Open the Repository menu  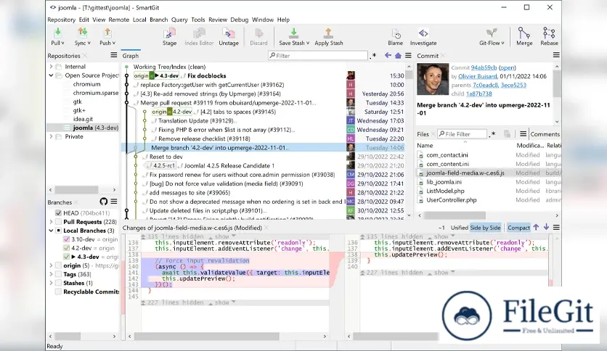tap(61, 20)
